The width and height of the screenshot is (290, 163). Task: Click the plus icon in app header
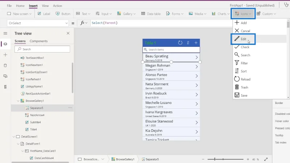point(196,43)
